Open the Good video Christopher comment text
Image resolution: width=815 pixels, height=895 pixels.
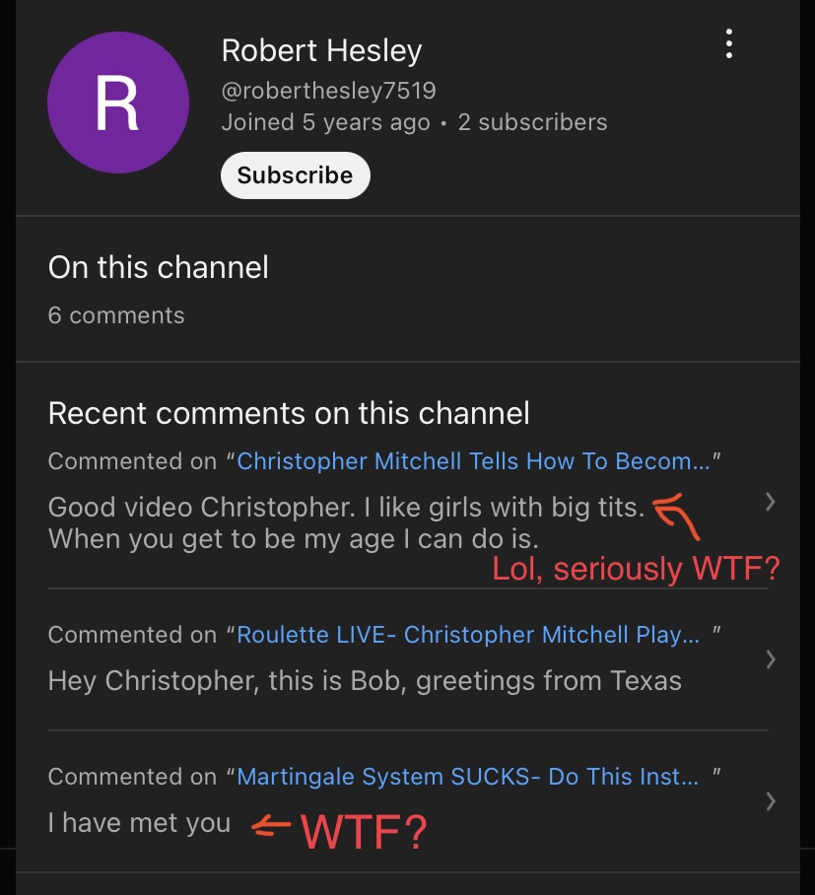point(347,522)
